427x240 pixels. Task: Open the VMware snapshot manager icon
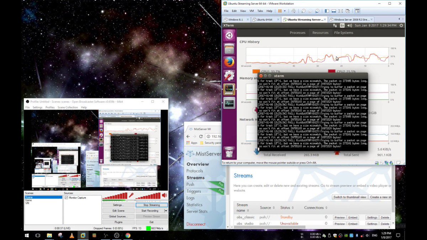click(x=317, y=11)
